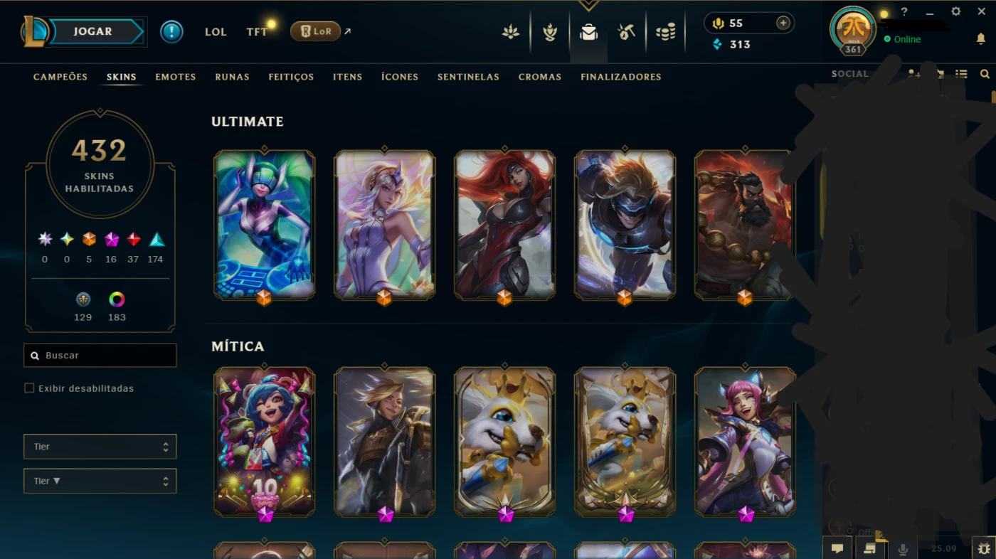This screenshot has height=559, width=996.
Task: Expand the Tier ▼ sorting dropdown
Action: (x=100, y=481)
